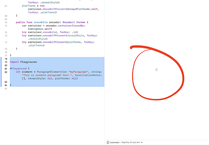Click 'ParagraphElement' initializer call
The width and height of the screenshot is (209, 145).
coord(49,72)
